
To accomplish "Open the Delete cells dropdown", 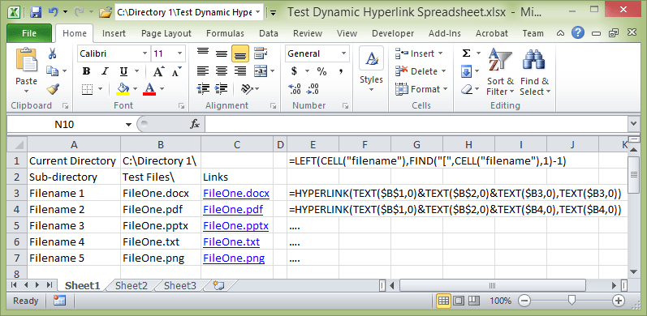I will pyautogui.click(x=444, y=71).
